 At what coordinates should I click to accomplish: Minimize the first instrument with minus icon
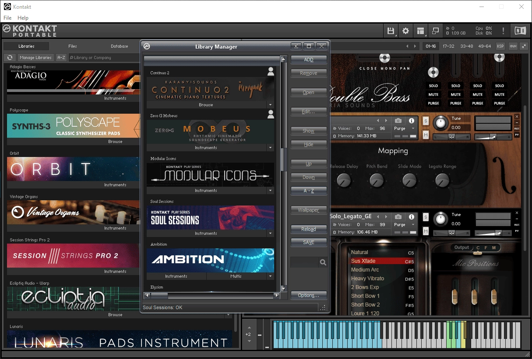[517, 122]
